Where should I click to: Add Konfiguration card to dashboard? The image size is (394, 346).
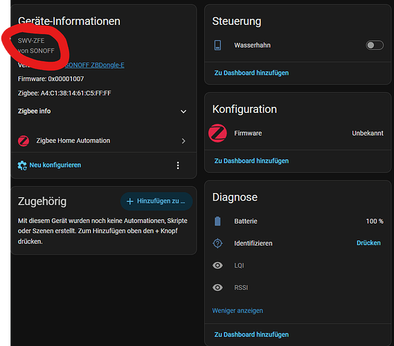point(251,161)
